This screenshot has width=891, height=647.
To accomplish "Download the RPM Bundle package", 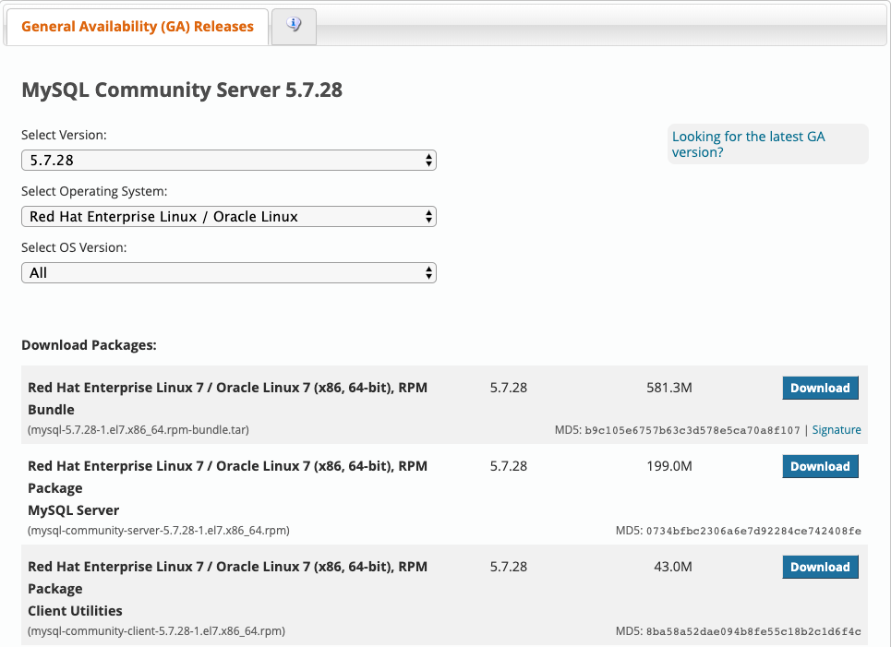I will (819, 388).
